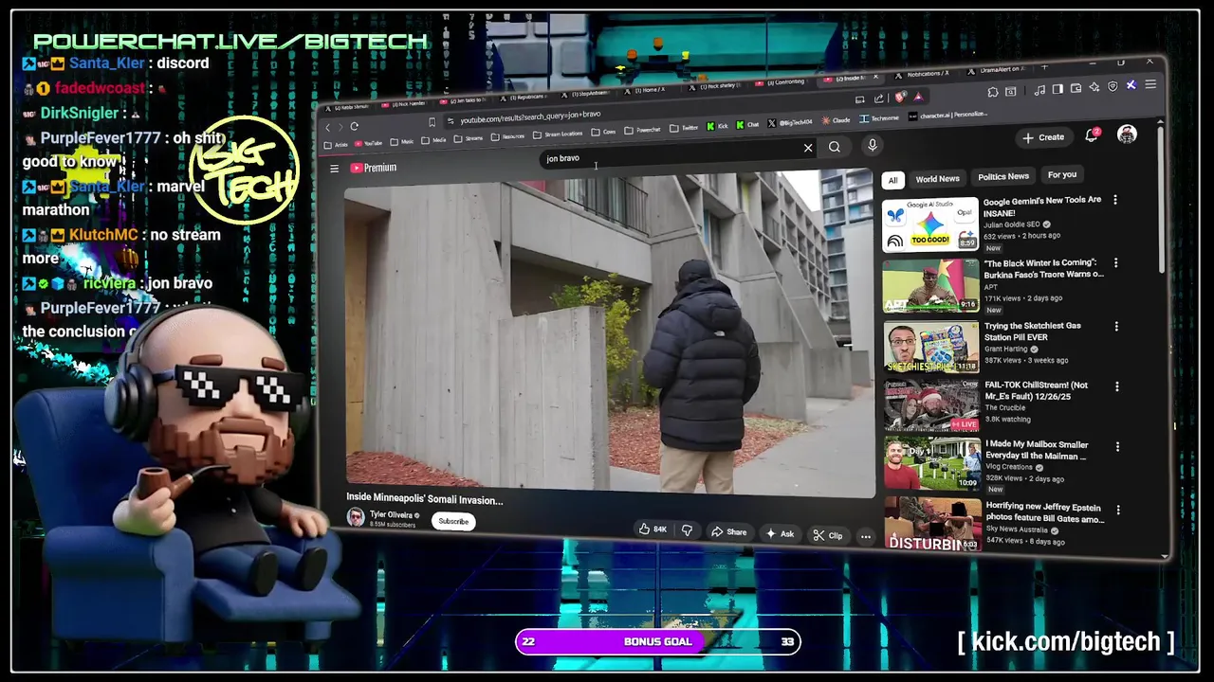Open the Made My Mailbox Smaller thumbnail
1214x682 pixels.
932,463
